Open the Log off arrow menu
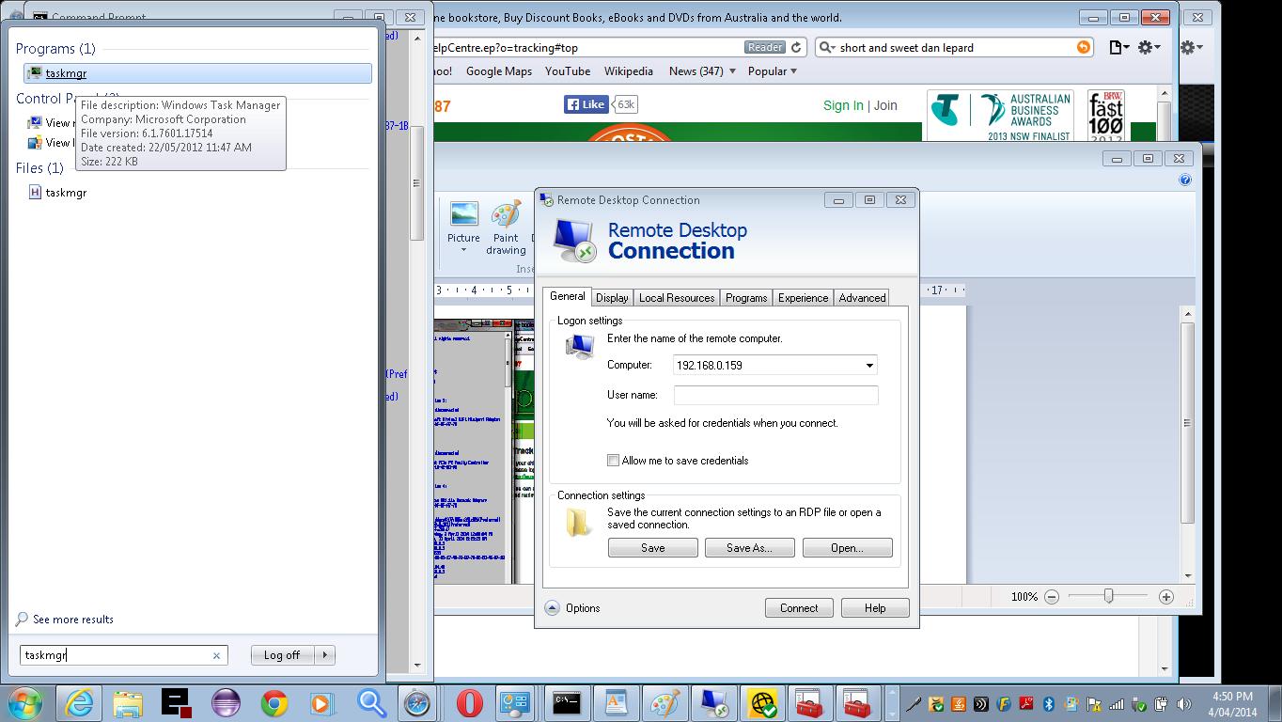 point(324,655)
